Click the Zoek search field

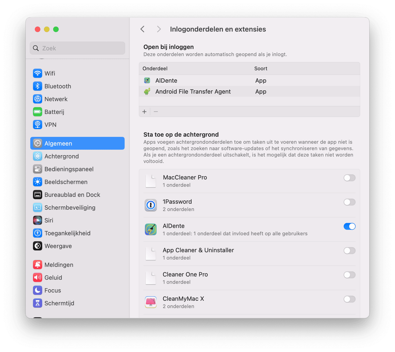point(77,48)
